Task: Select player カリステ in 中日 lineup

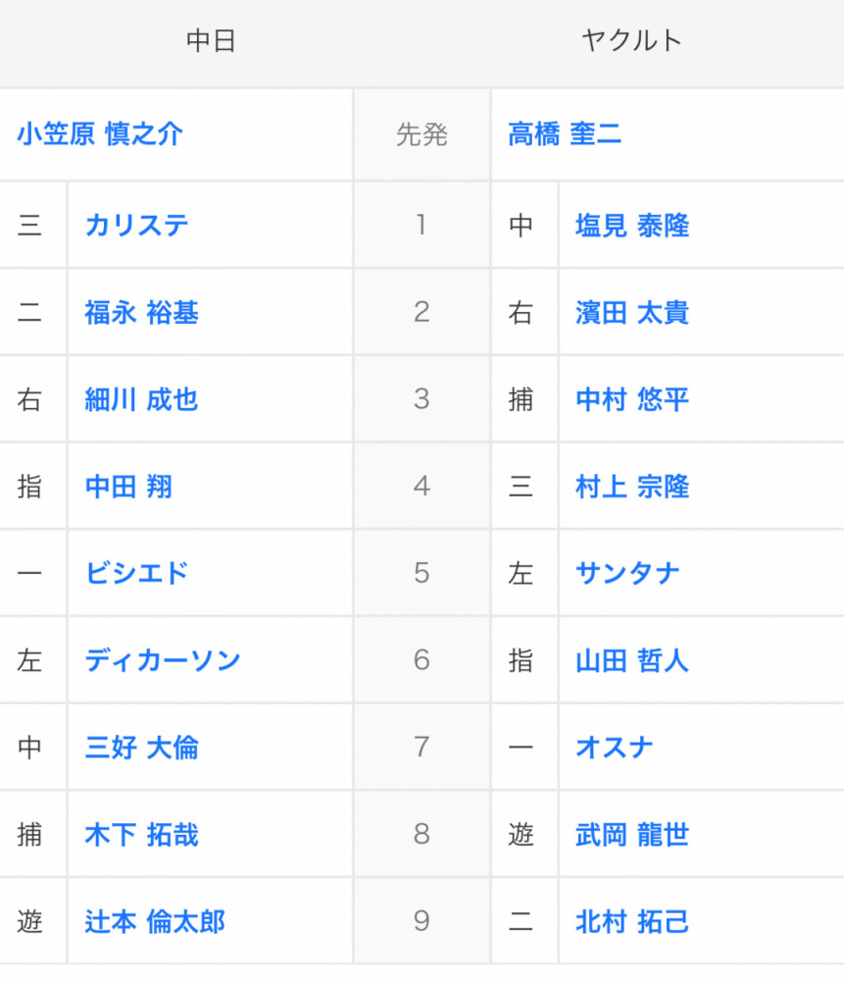Action: [x=137, y=226]
